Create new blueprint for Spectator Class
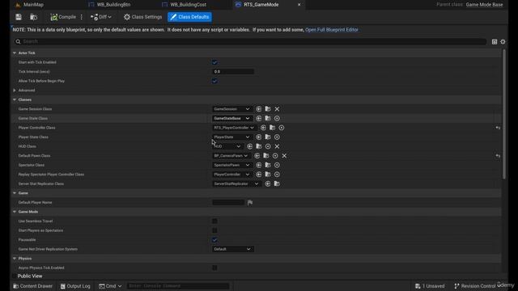 point(277,165)
